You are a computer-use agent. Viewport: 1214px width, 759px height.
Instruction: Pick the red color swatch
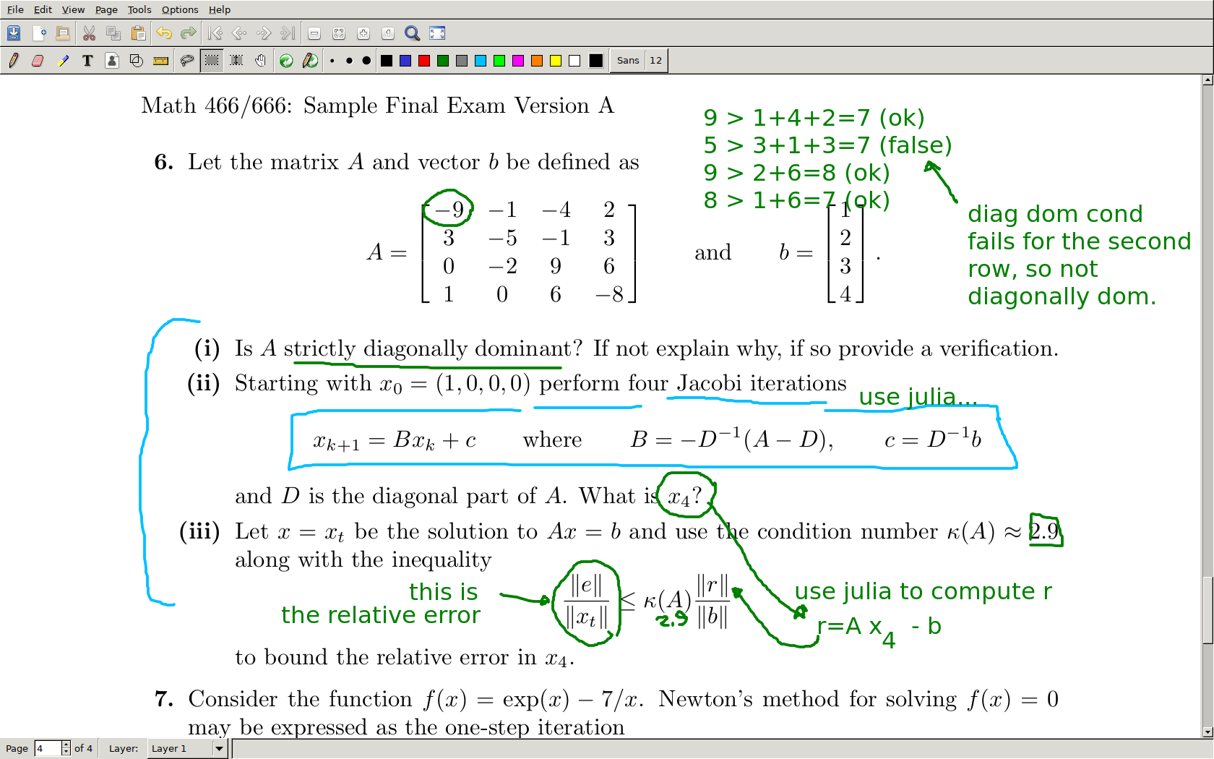pos(424,61)
